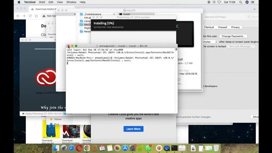The image size is (272, 153).
Task: Open Terminal from the Dock
Action: click(x=174, y=148)
